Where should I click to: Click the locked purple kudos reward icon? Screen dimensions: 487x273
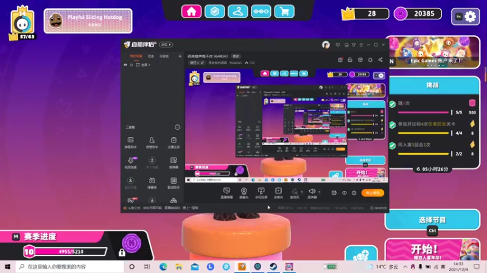pos(131,243)
